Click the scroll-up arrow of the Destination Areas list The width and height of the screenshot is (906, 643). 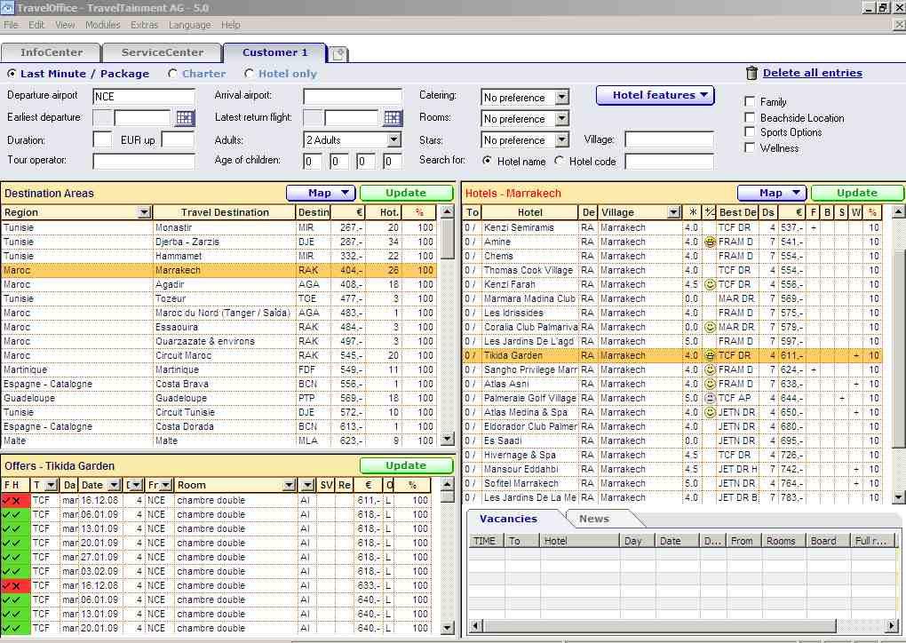click(x=447, y=212)
